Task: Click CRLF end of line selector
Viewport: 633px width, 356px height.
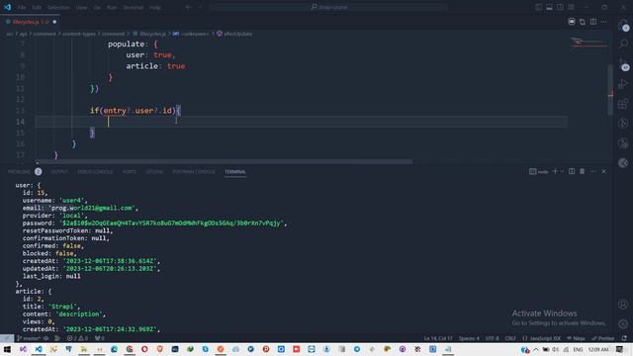Action: pyautogui.click(x=510, y=338)
